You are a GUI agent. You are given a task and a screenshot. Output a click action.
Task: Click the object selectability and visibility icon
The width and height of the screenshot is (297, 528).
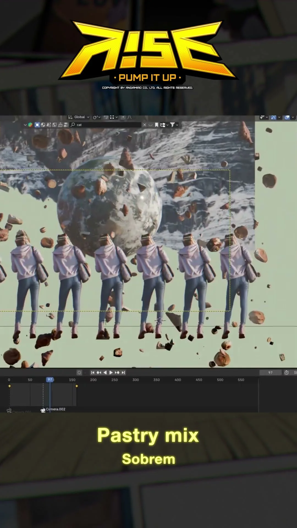(x=262, y=117)
